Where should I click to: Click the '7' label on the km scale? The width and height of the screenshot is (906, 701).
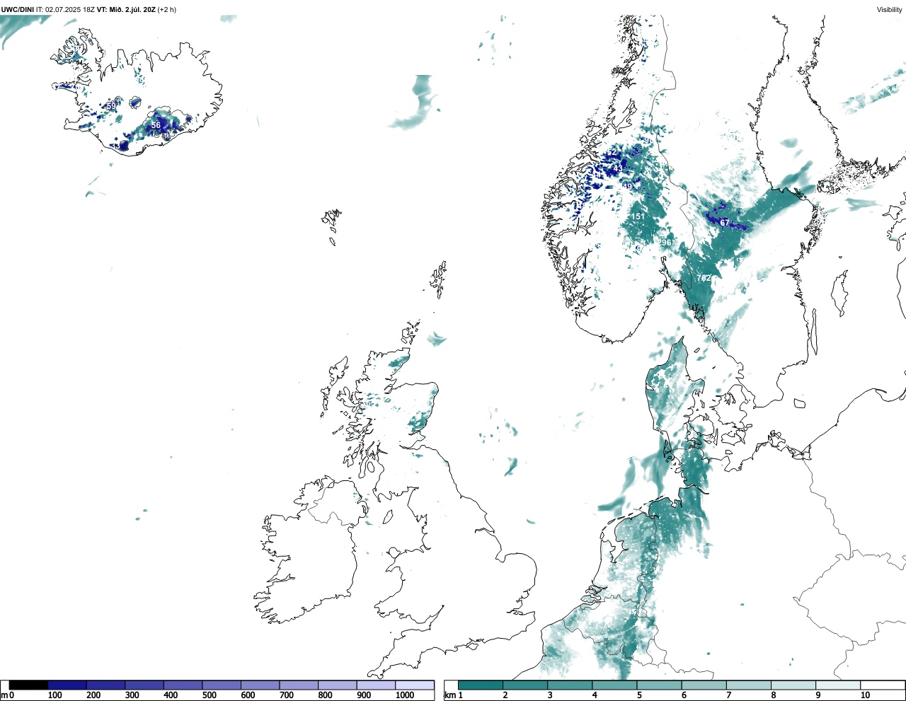pyautogui.click(x=728, y=695)
